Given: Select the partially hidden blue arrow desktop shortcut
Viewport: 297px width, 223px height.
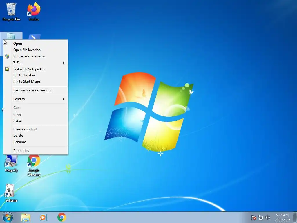Looking at the screenshot, I should pos(34,37).
